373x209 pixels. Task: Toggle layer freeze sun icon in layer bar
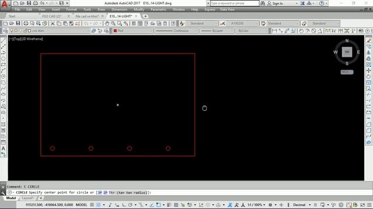16,31
